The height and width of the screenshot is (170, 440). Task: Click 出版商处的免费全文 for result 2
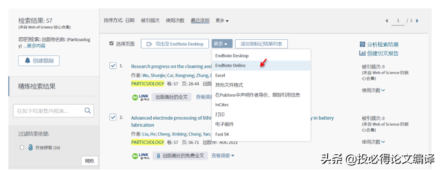pos(180,155)
